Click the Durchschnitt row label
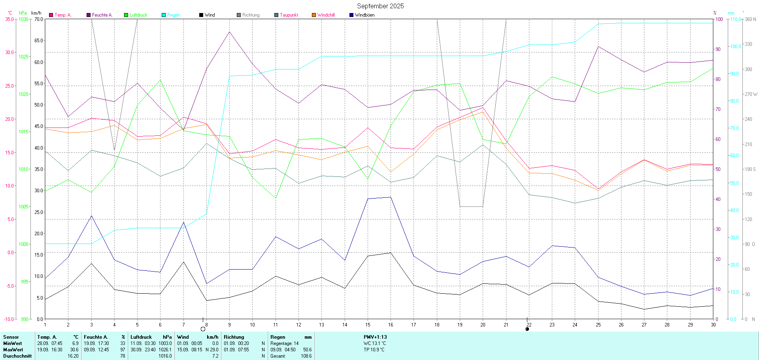Image resolution: width=759 pixels, height=360 pixels. click(17, 356)
